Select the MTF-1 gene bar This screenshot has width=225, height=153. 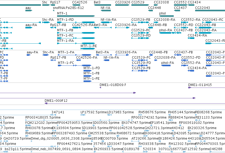(76, 16)
